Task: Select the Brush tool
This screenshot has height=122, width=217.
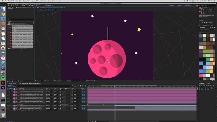Action: 30,5
